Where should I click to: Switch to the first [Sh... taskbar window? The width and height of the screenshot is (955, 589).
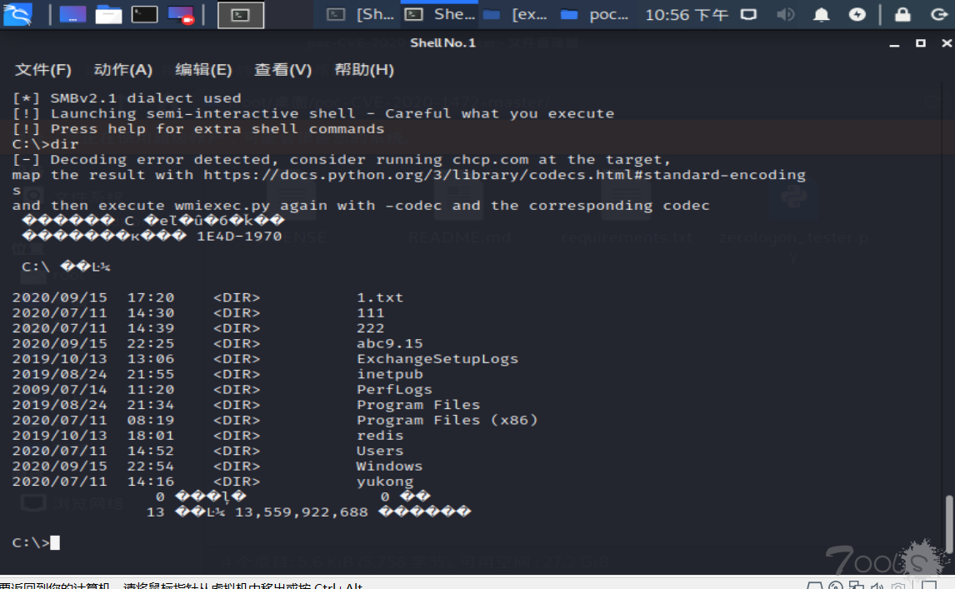pos(360,15)
